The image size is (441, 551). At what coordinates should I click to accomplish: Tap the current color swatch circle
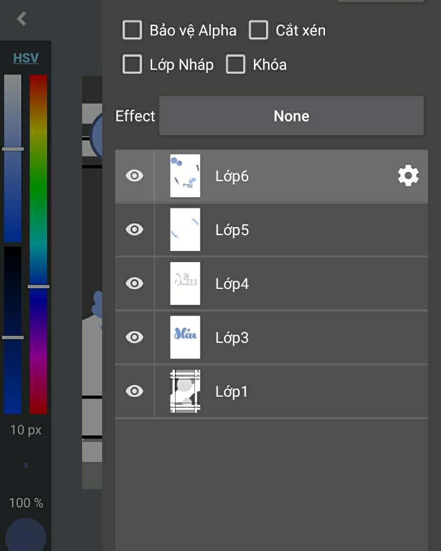tap(26, 536)
